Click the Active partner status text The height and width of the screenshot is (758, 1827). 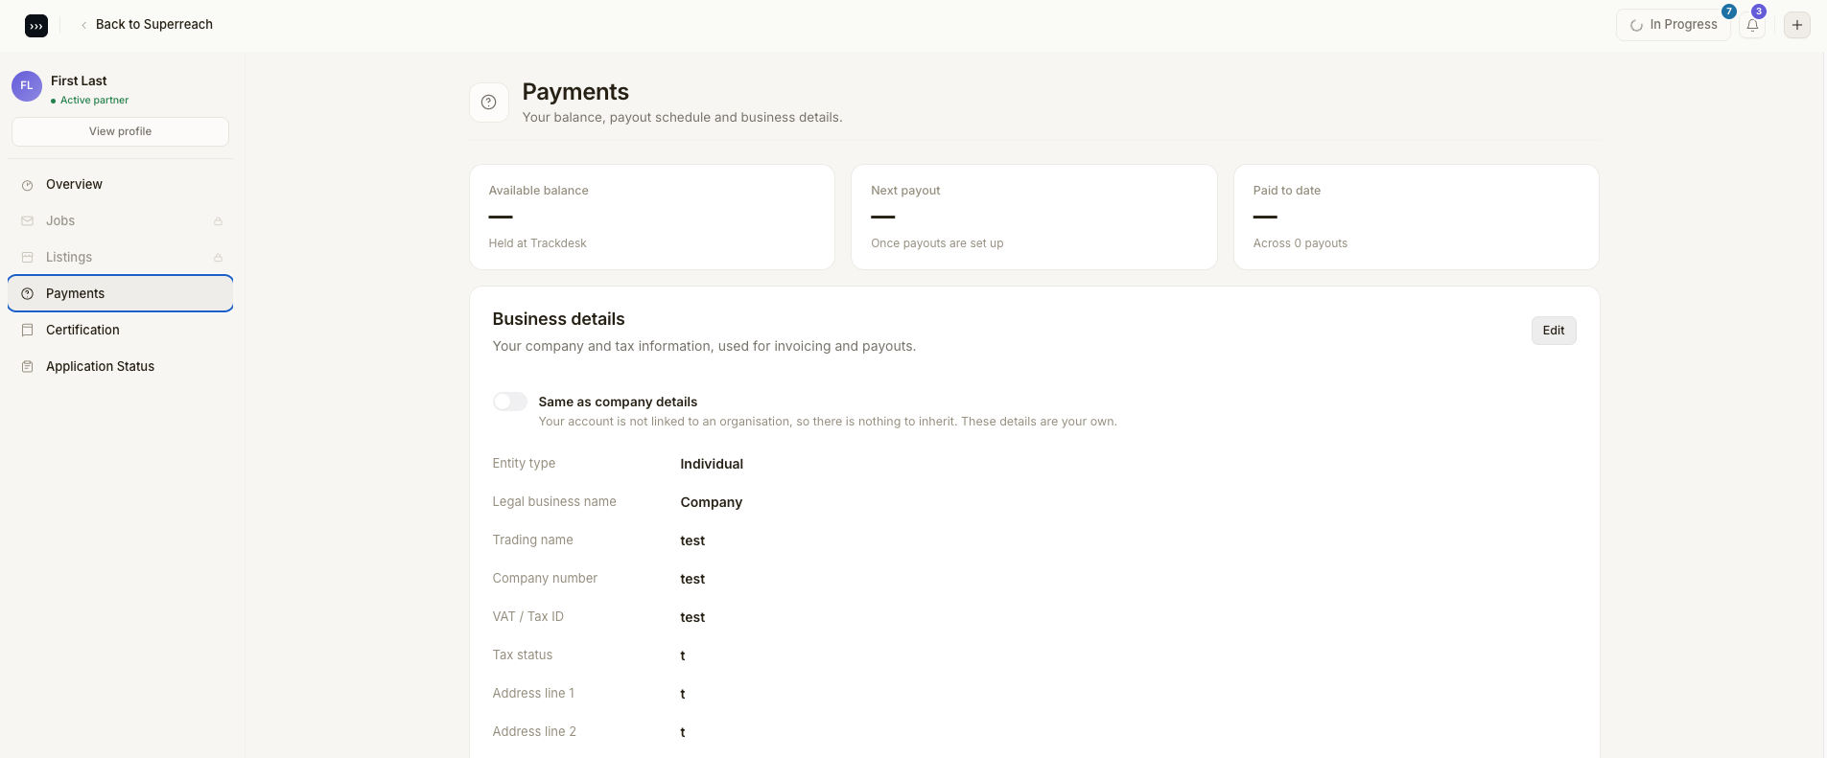point(94,101)
